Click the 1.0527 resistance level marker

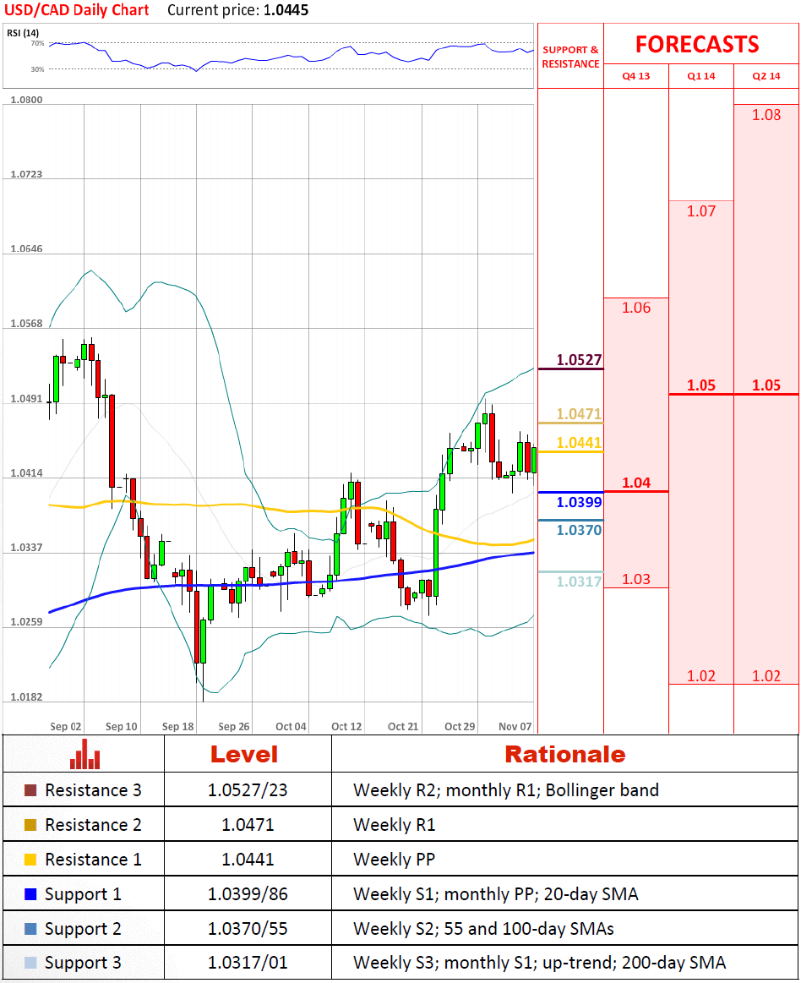579,361
